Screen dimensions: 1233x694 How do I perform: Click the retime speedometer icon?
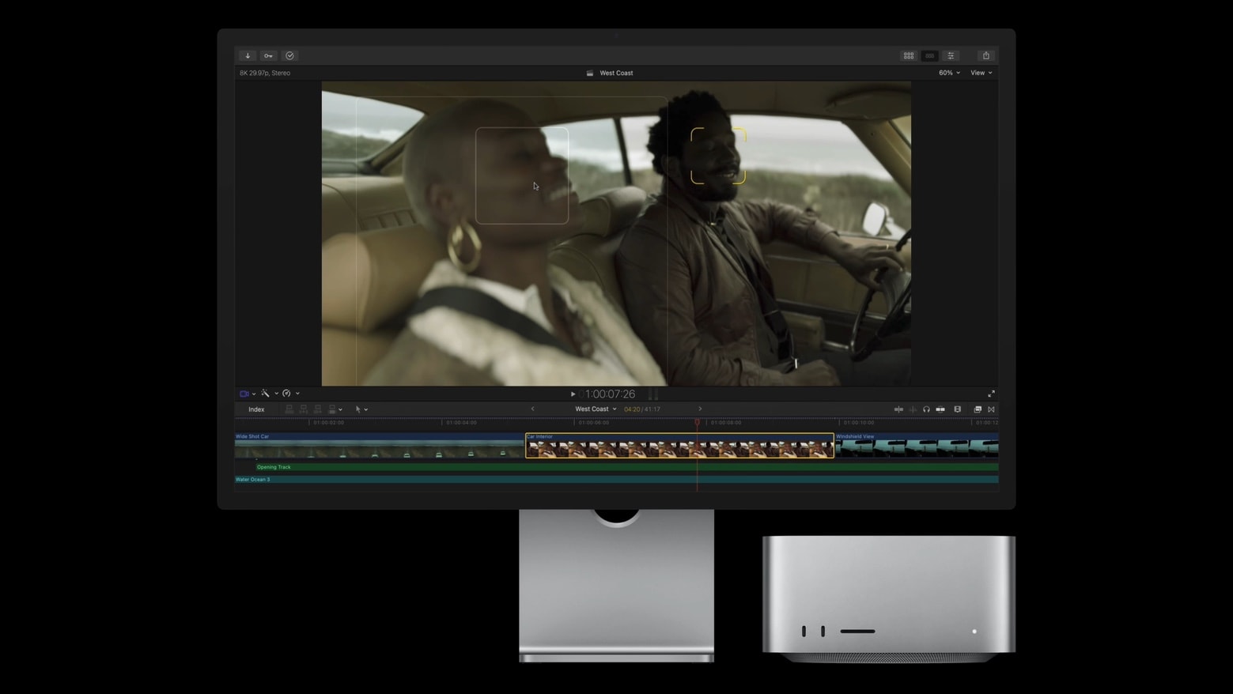pos(287,394)
